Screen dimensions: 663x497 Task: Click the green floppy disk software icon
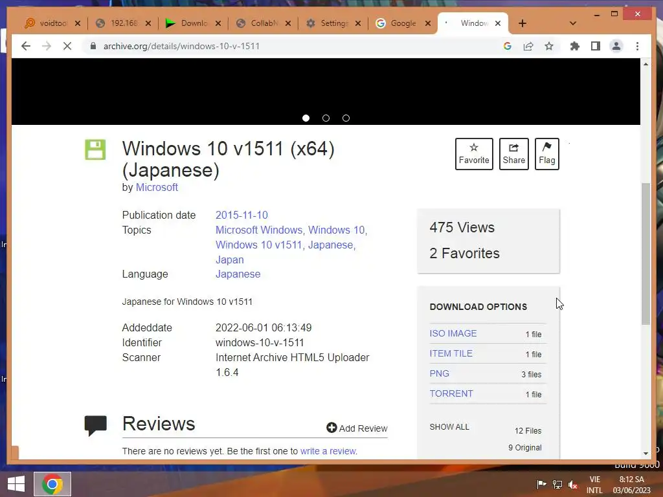pyautogui.click(x=95, y=149)
